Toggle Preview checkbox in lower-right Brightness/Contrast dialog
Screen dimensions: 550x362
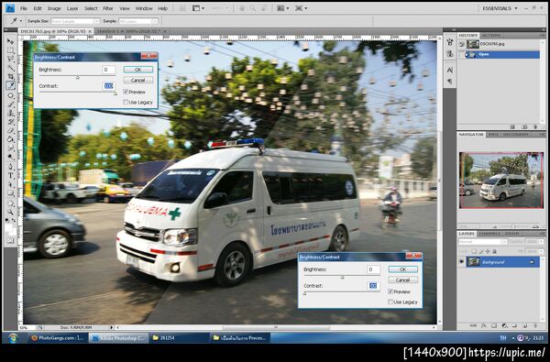[x=390, y=291]
